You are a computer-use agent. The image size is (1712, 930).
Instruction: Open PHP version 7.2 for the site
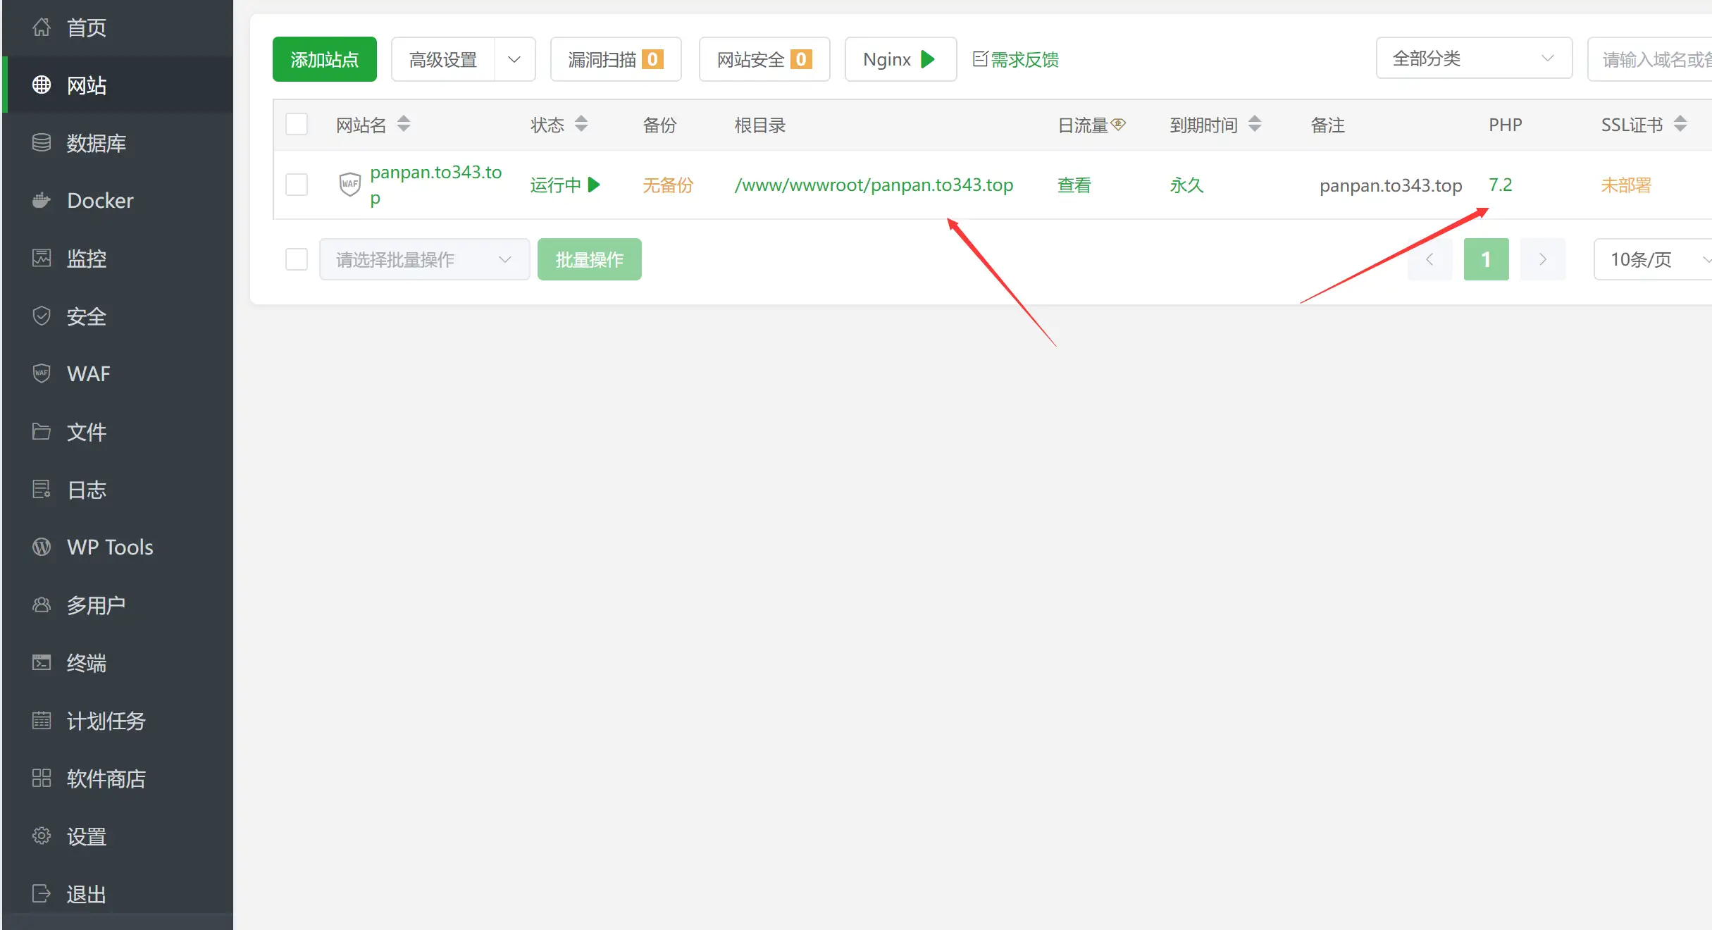click(1501, 184)
